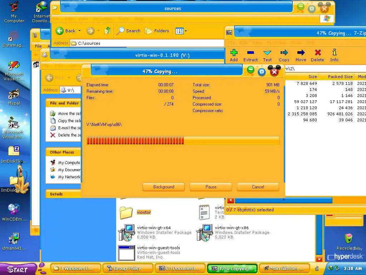
Task: Click packed size 17 117 281 in 7-Zip
Action: pos(341,102)
